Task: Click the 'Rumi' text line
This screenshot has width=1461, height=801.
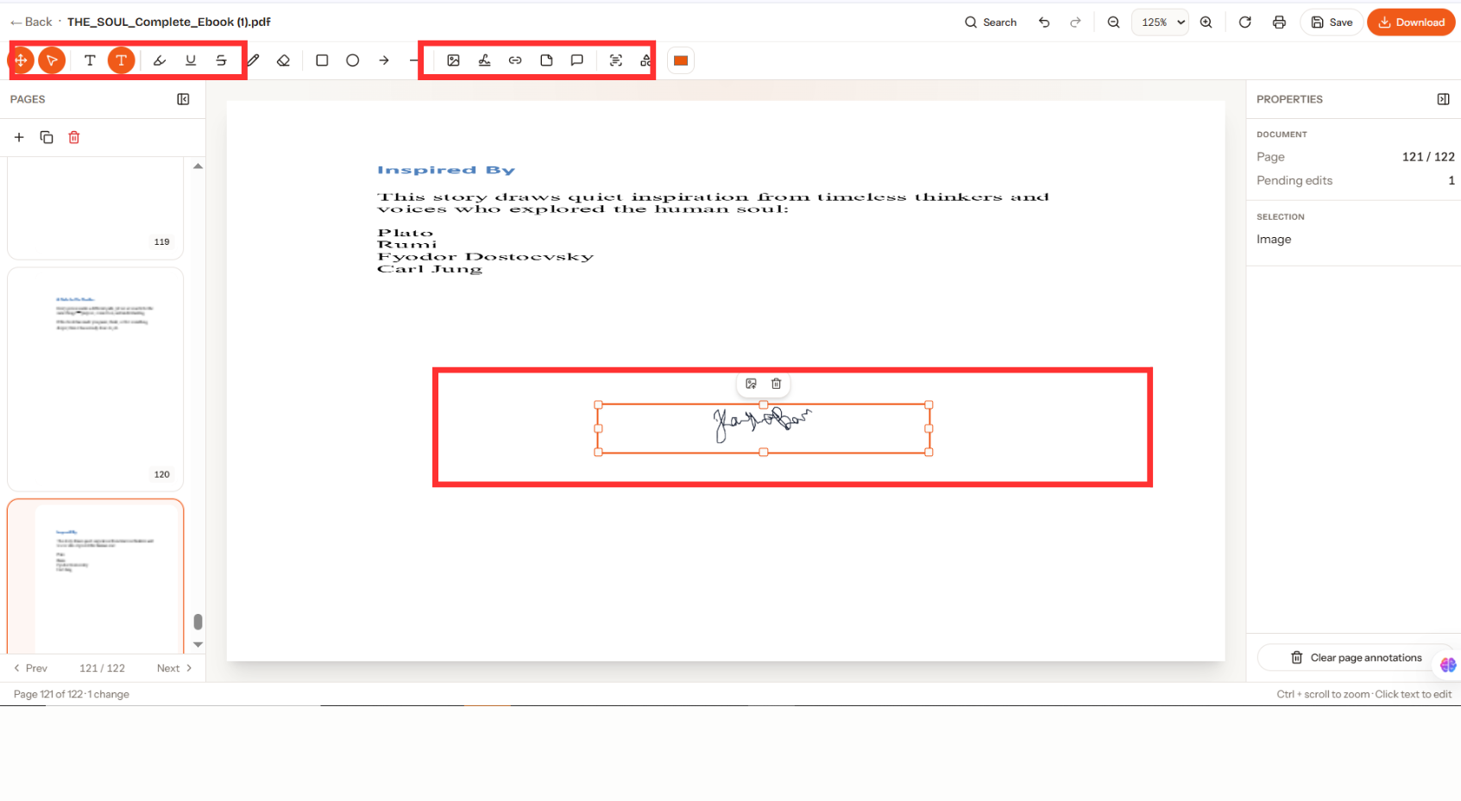Action: point(407,245)
